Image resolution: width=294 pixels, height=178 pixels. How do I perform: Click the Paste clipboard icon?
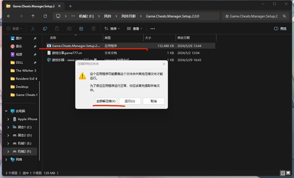click(57, 29)
